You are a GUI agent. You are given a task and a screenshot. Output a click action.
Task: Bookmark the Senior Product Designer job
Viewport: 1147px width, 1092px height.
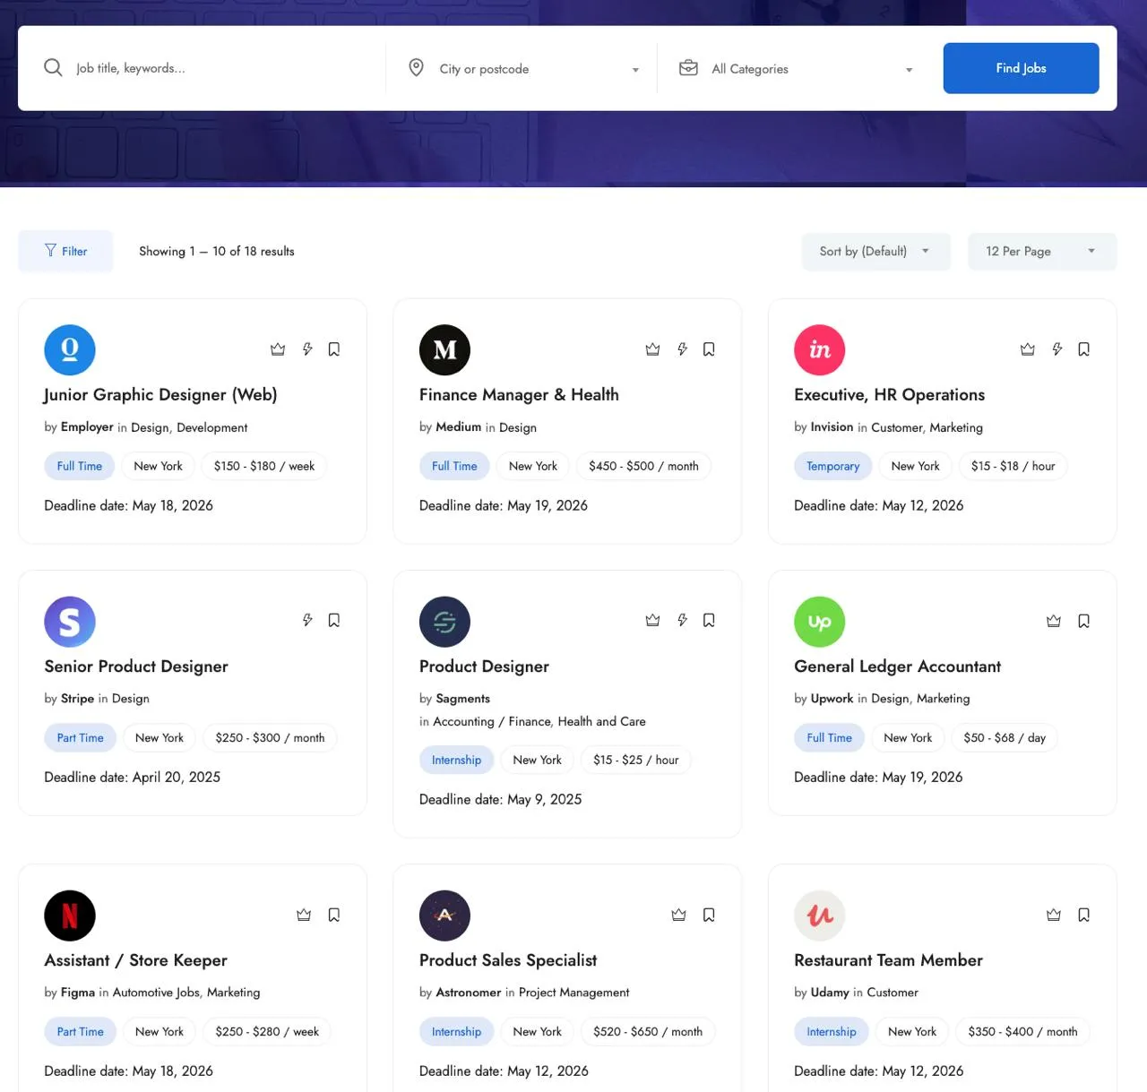tap(333, 620)
